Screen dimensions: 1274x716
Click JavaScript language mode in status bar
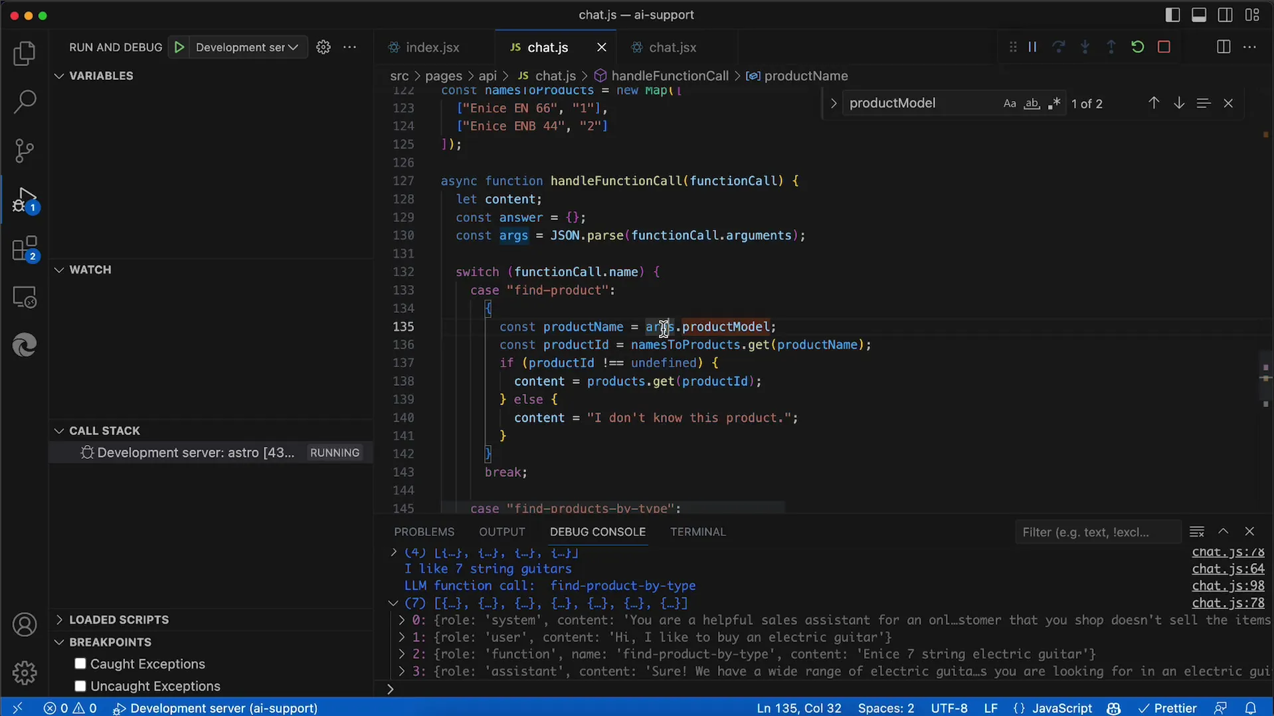tap(1061, 708)
